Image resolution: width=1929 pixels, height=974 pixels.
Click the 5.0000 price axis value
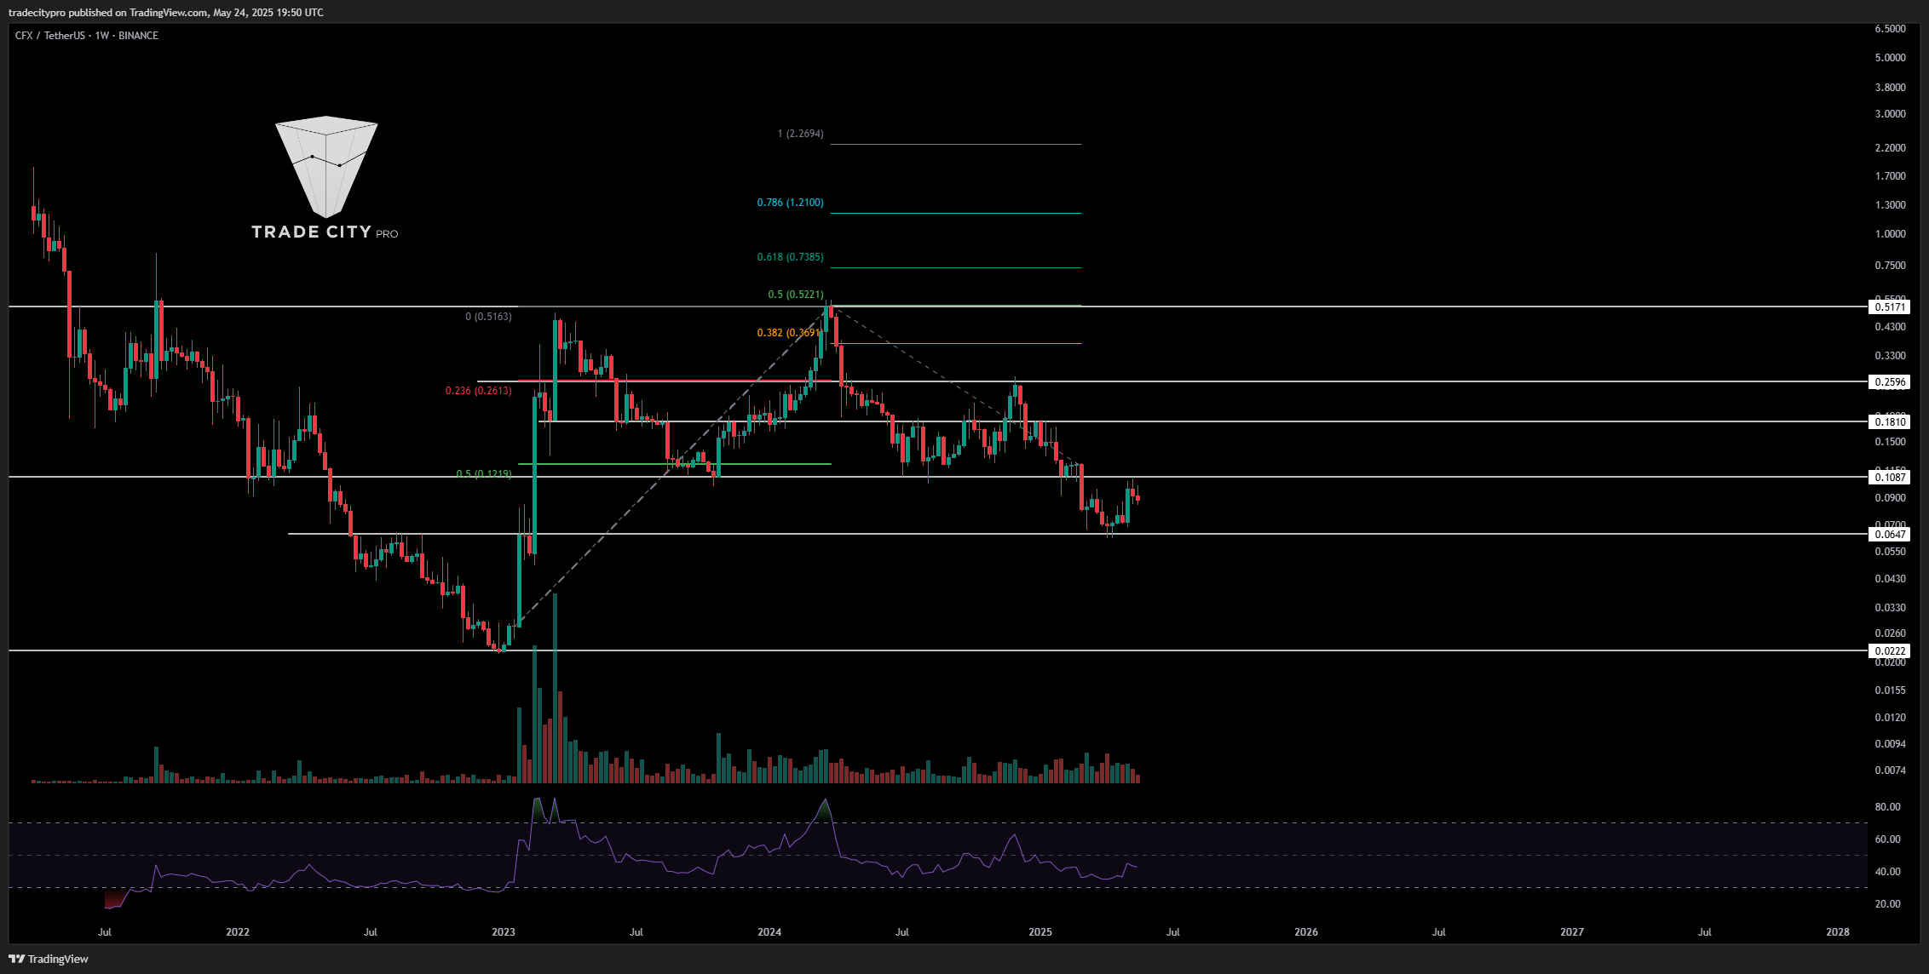[x=1890, y=58]
